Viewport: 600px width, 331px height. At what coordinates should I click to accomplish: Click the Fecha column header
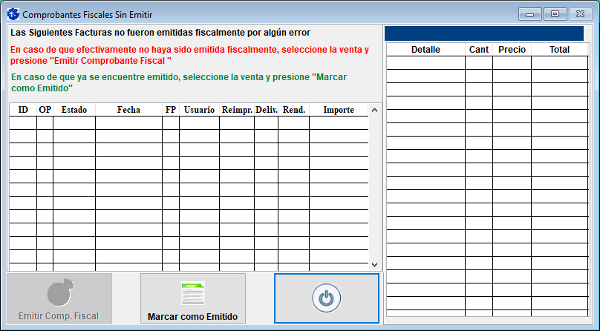[128, 110]
